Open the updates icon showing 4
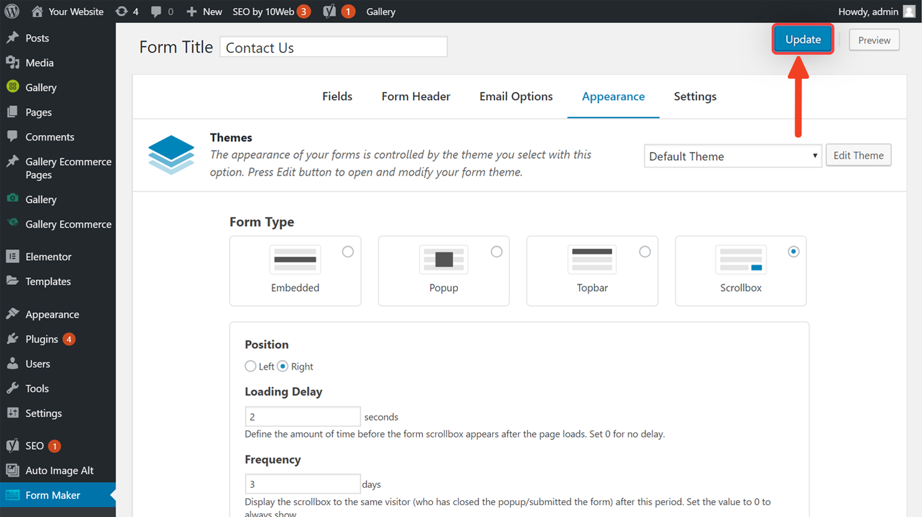 121,11
